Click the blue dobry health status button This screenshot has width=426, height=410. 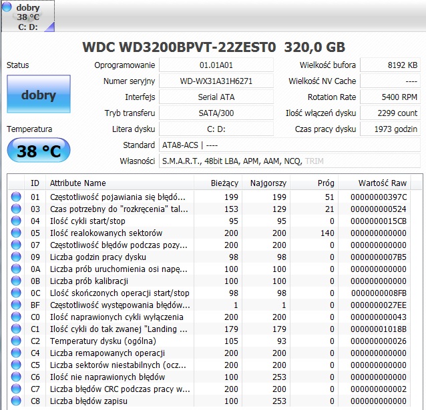(39, 94)
